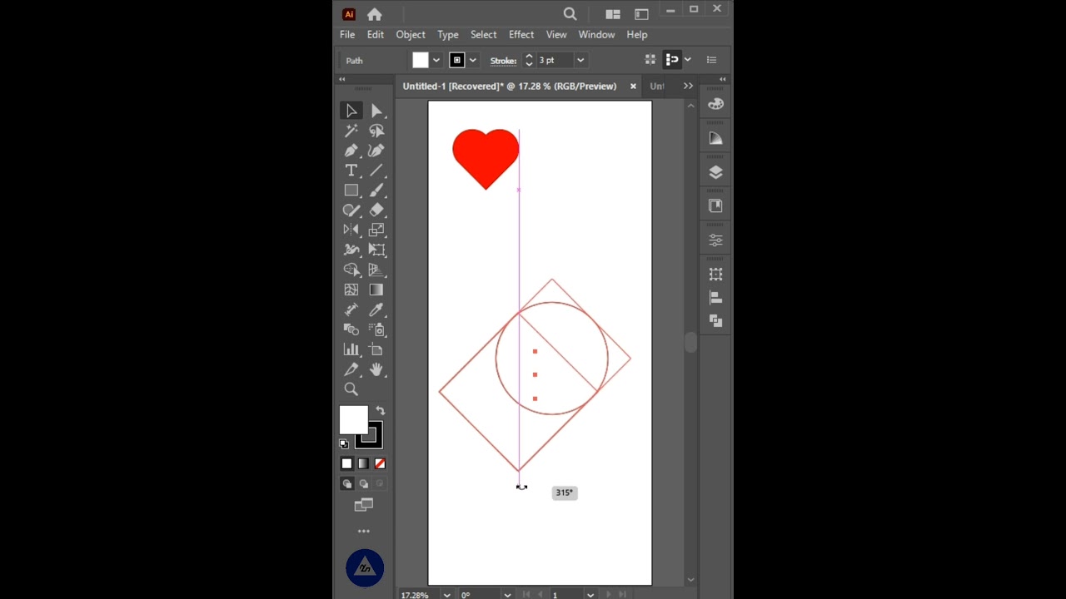
Task: Click the Fill color box in toolbar
Action: pyautogui.click(x=353, y=420)
